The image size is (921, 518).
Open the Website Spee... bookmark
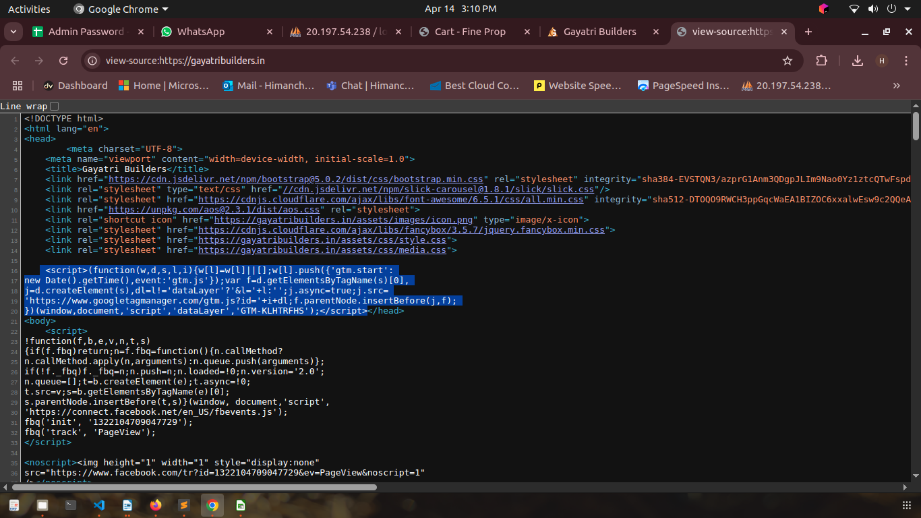pos(577,86)
